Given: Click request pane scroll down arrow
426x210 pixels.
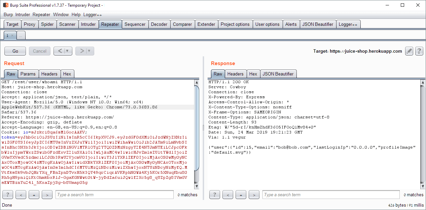Looking at the screenshot, I should click(x=197, y=186).
